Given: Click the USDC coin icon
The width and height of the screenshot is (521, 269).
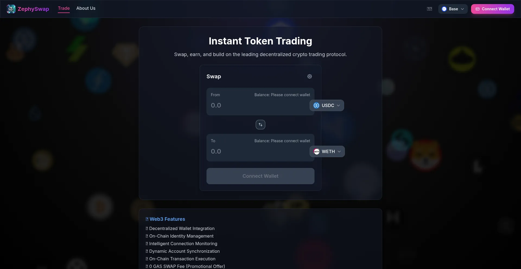Looking at the screenshot, I should click(316, 105).
